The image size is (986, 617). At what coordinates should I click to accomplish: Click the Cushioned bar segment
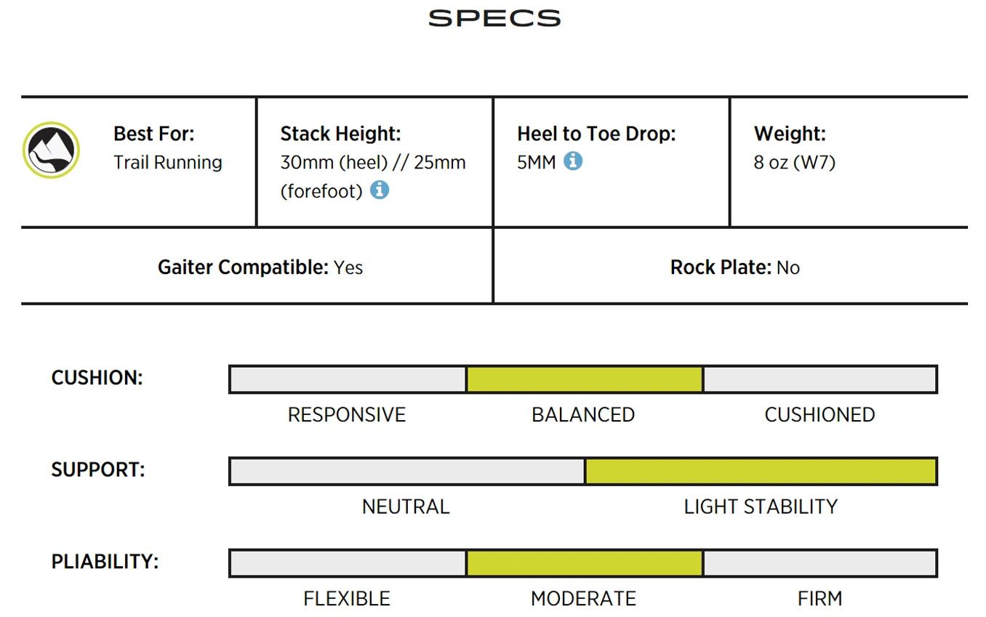[819, 379]
